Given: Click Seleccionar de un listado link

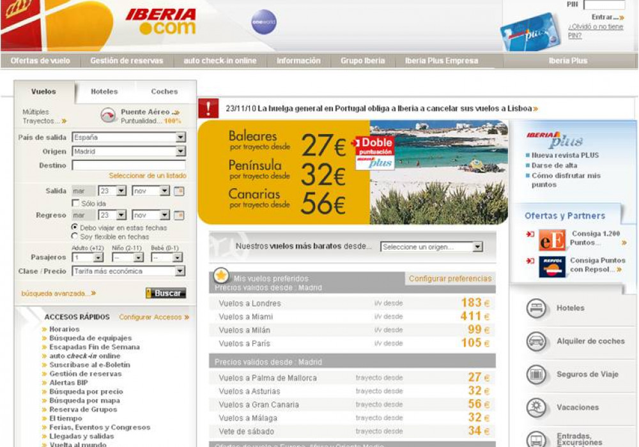Looking at the screenshot, I should [148, 176].
